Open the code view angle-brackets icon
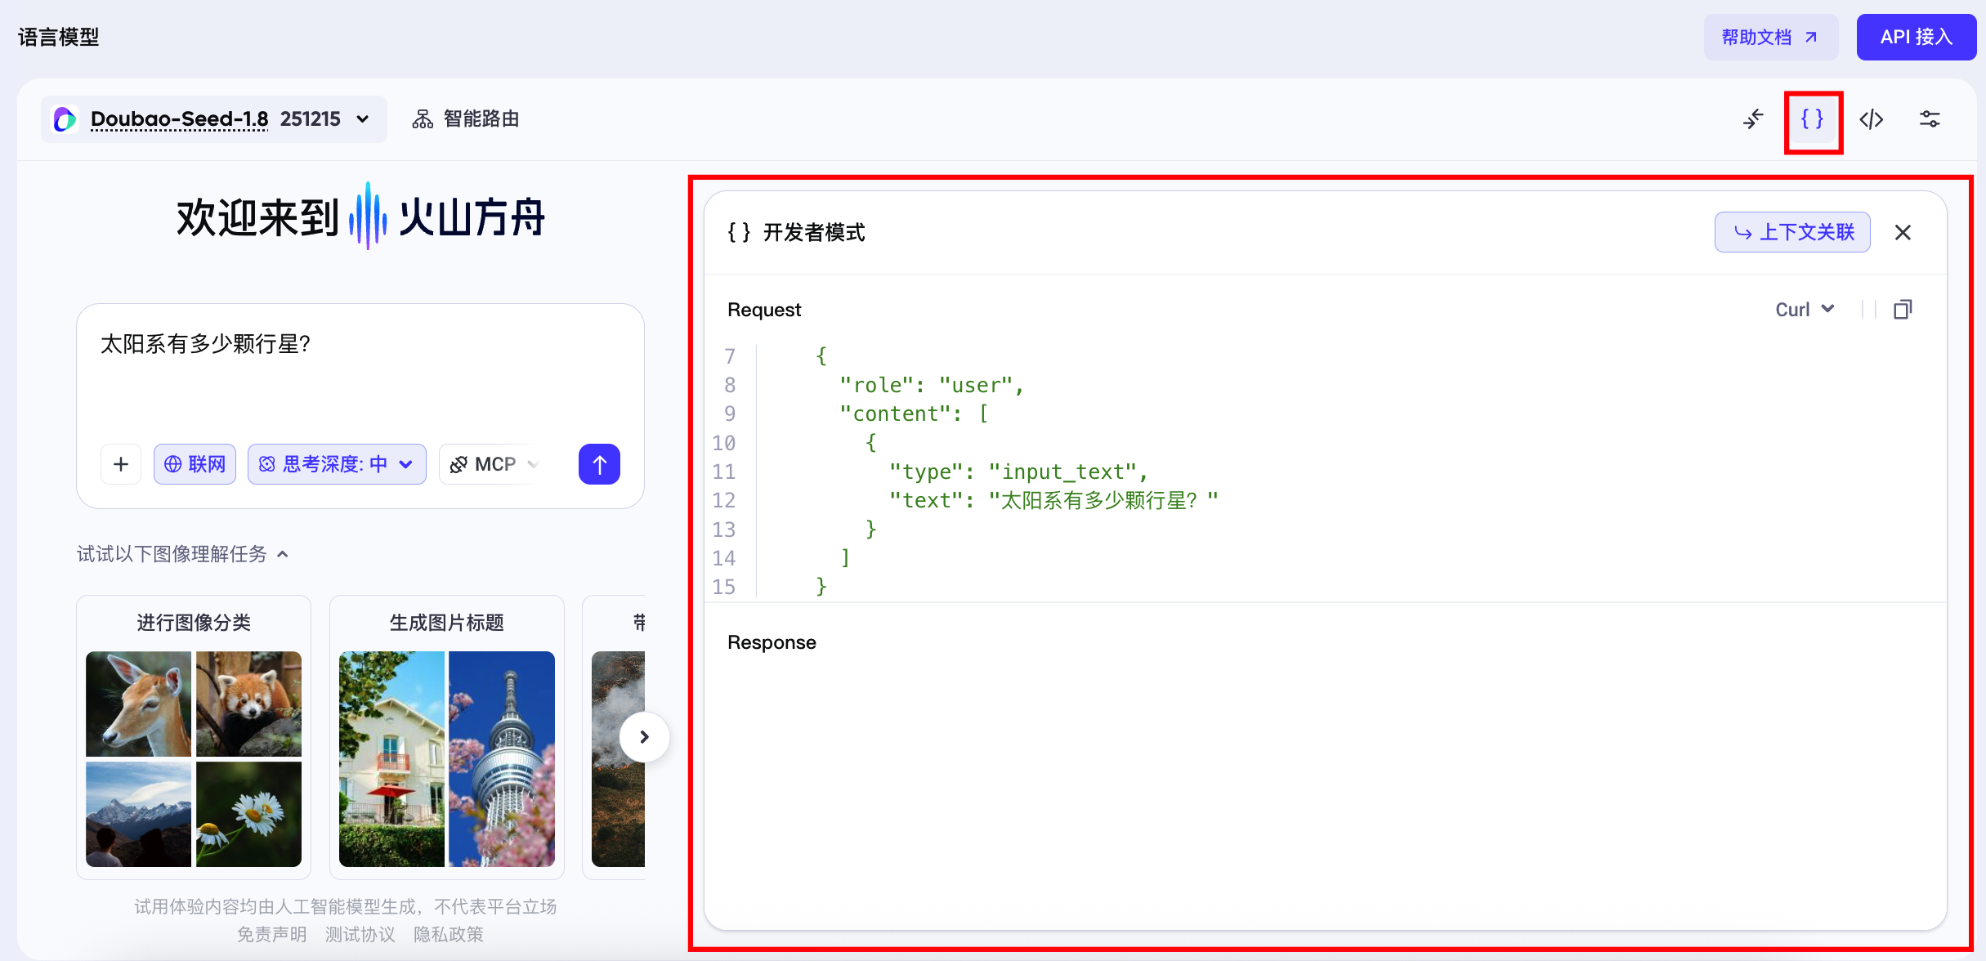 1871,119
